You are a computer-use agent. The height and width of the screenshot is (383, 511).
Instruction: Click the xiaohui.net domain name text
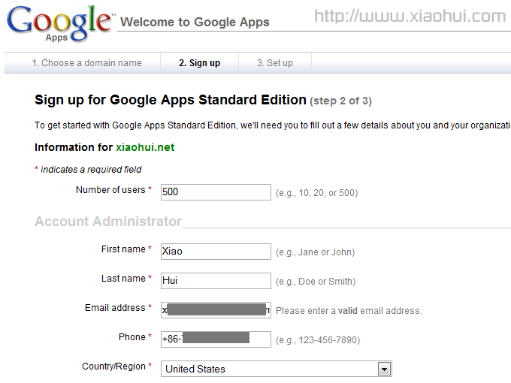145,147
